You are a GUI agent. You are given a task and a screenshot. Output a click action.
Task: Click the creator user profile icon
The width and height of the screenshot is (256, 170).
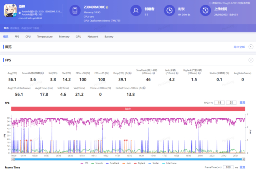point(136,10)
